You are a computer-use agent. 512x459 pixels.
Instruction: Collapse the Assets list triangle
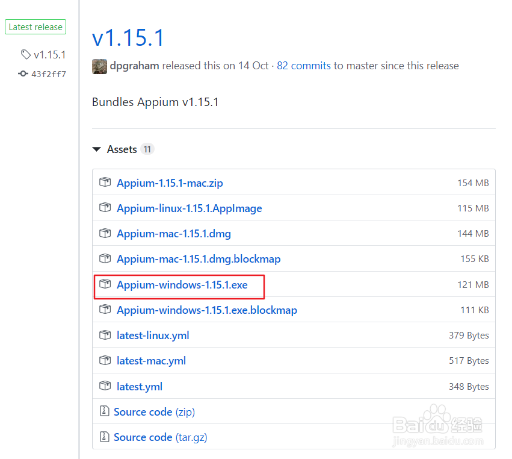97,149
